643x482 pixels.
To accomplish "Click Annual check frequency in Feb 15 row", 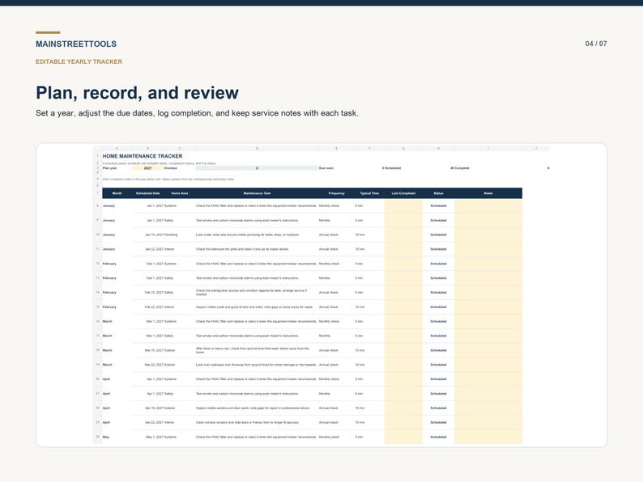I will click(329, 293).
